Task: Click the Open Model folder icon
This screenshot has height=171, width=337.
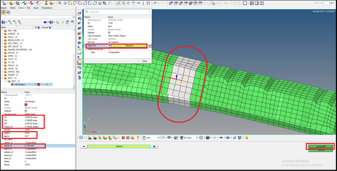Action: [x=11, y=3]
